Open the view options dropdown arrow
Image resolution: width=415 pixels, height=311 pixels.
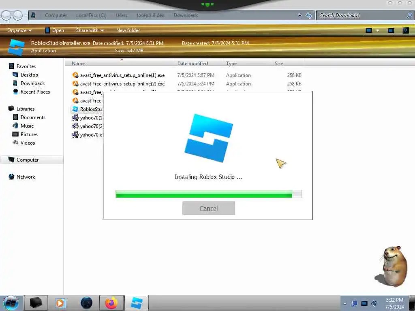pyautogui.click(x=378, y=31)
